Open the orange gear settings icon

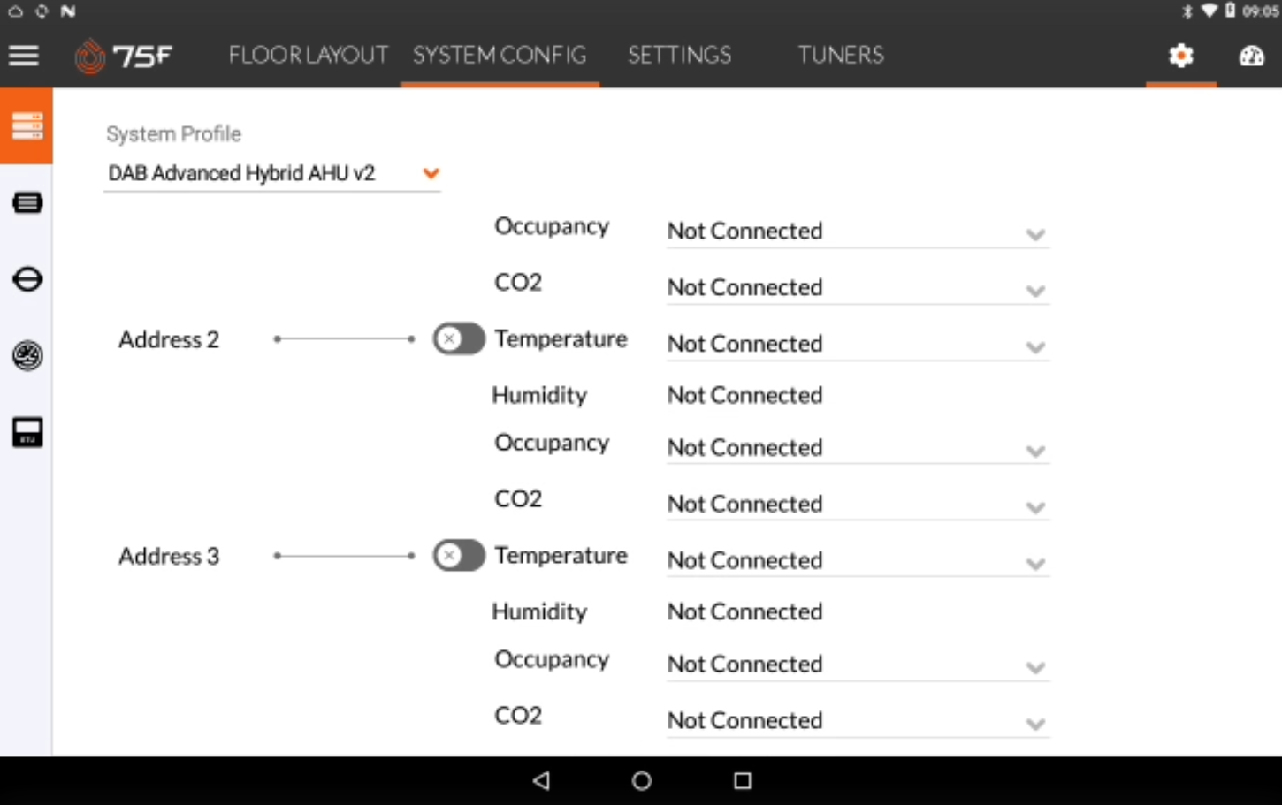click(1181, 56)
